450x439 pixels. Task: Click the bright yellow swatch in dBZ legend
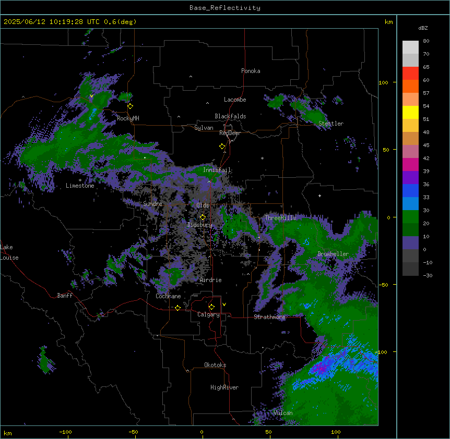[x=410, y=112]
